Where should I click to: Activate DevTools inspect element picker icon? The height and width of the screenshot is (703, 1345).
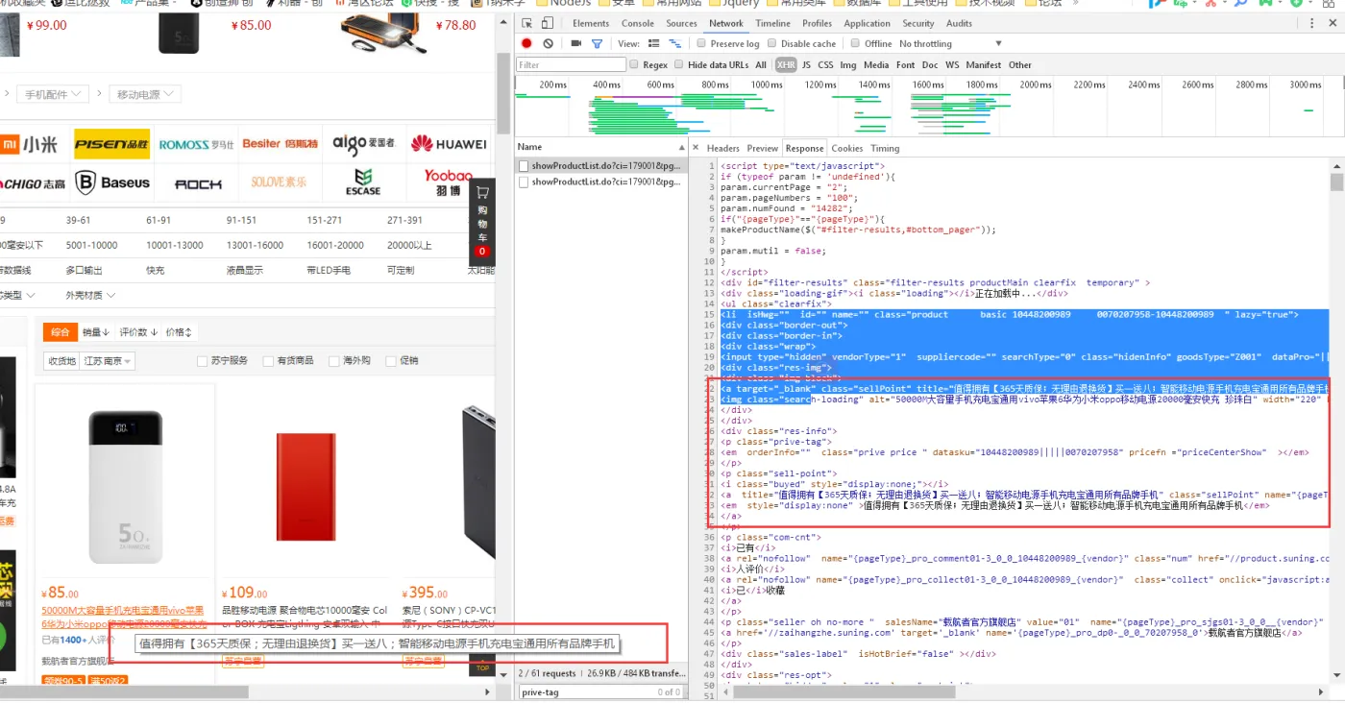(528, 23)
